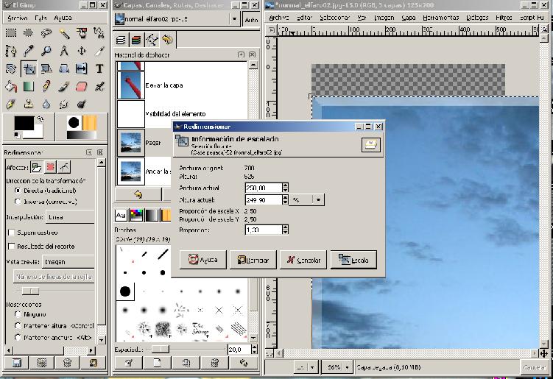Select the Bucket Fill tool

(11, 86)
